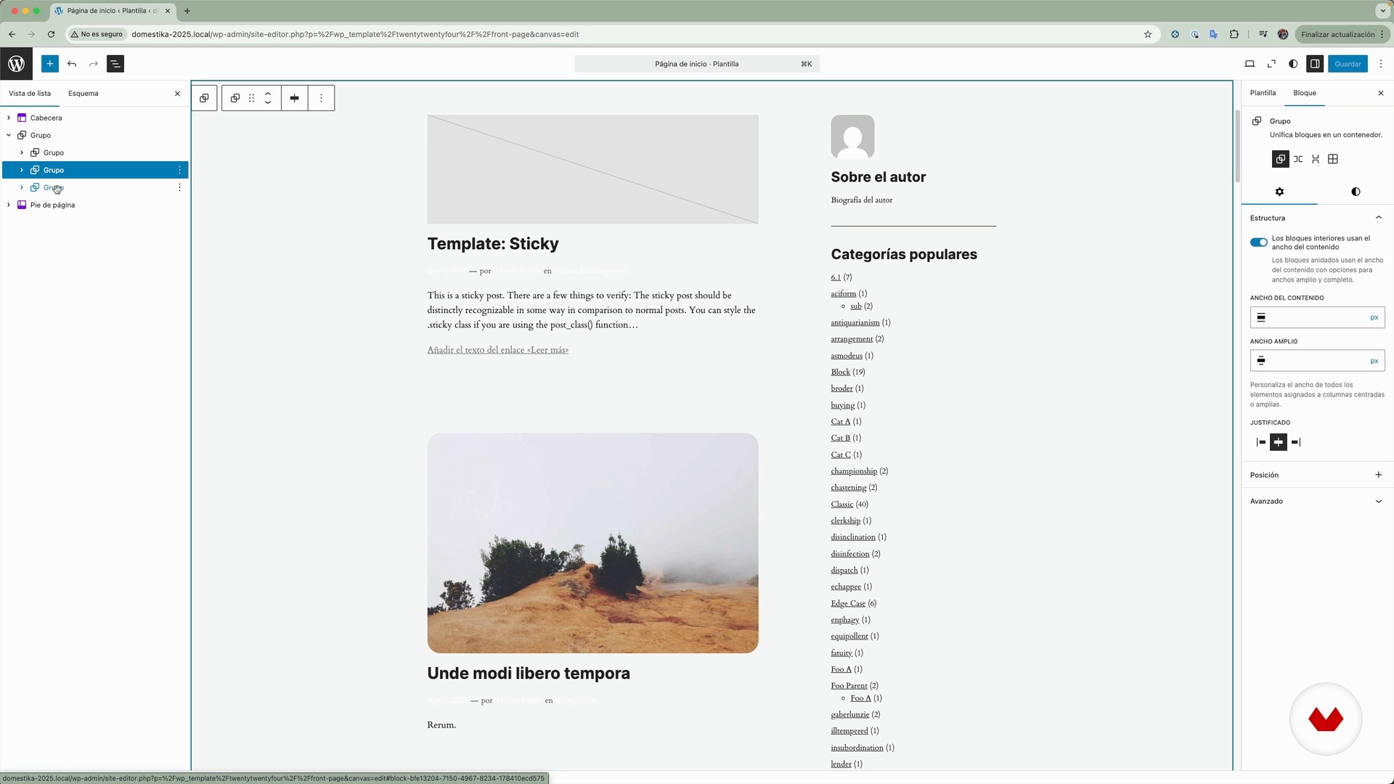Select the Row layout variation icon

tap(1298, 159)
